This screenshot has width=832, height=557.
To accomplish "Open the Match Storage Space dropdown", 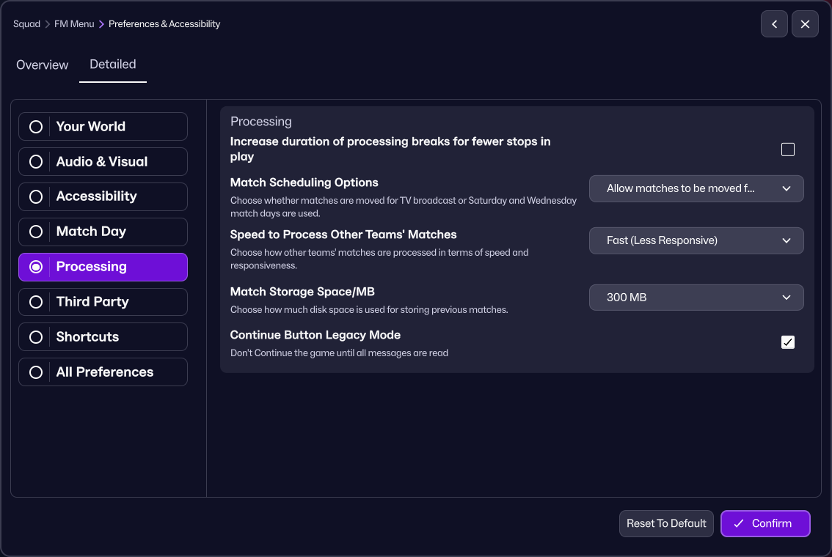I will (x=696, y=298).
